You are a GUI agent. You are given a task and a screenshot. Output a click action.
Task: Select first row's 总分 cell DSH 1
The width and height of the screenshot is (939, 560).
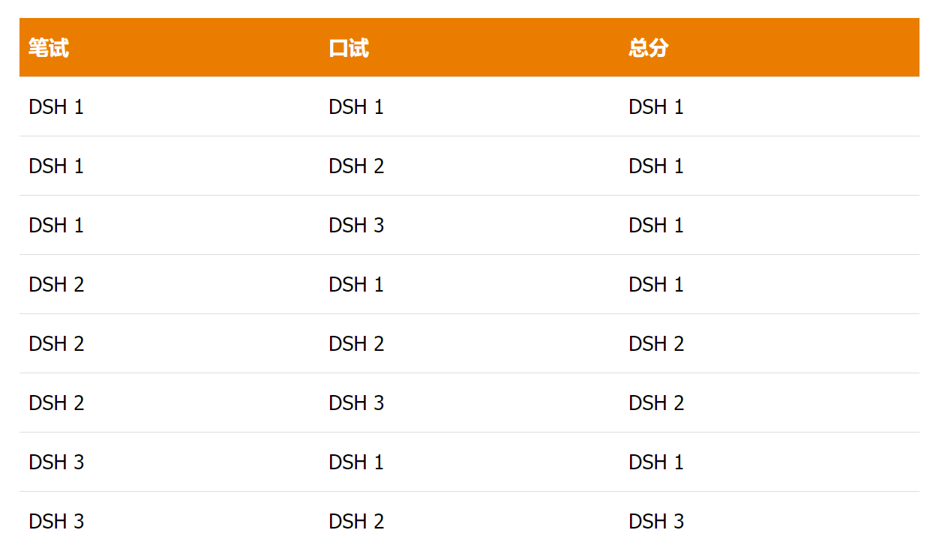pos(656,107)
